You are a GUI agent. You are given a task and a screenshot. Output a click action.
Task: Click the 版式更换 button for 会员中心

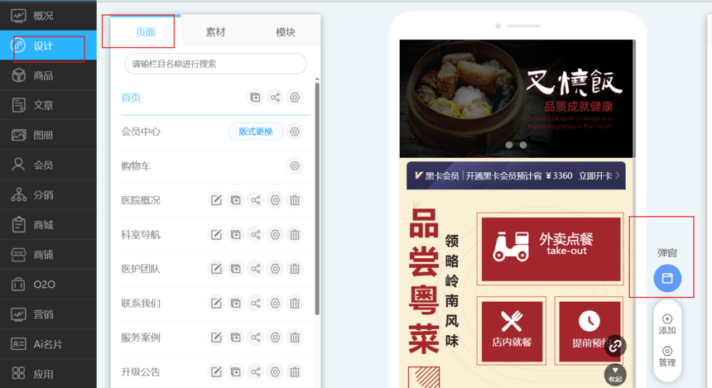pyautogui.click(x=256, y=132)
